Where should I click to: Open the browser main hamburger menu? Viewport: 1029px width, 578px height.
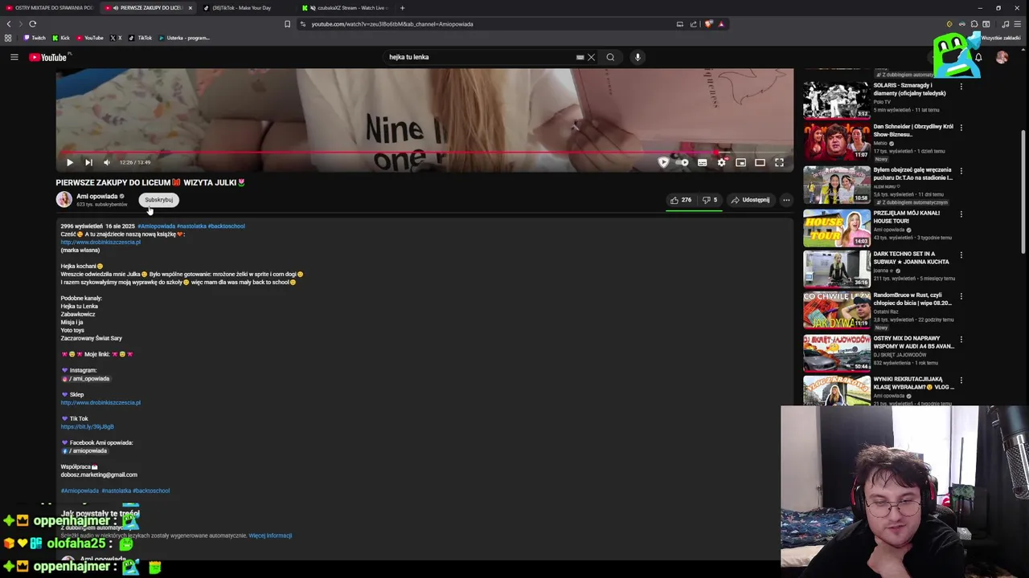point(1019,24)
